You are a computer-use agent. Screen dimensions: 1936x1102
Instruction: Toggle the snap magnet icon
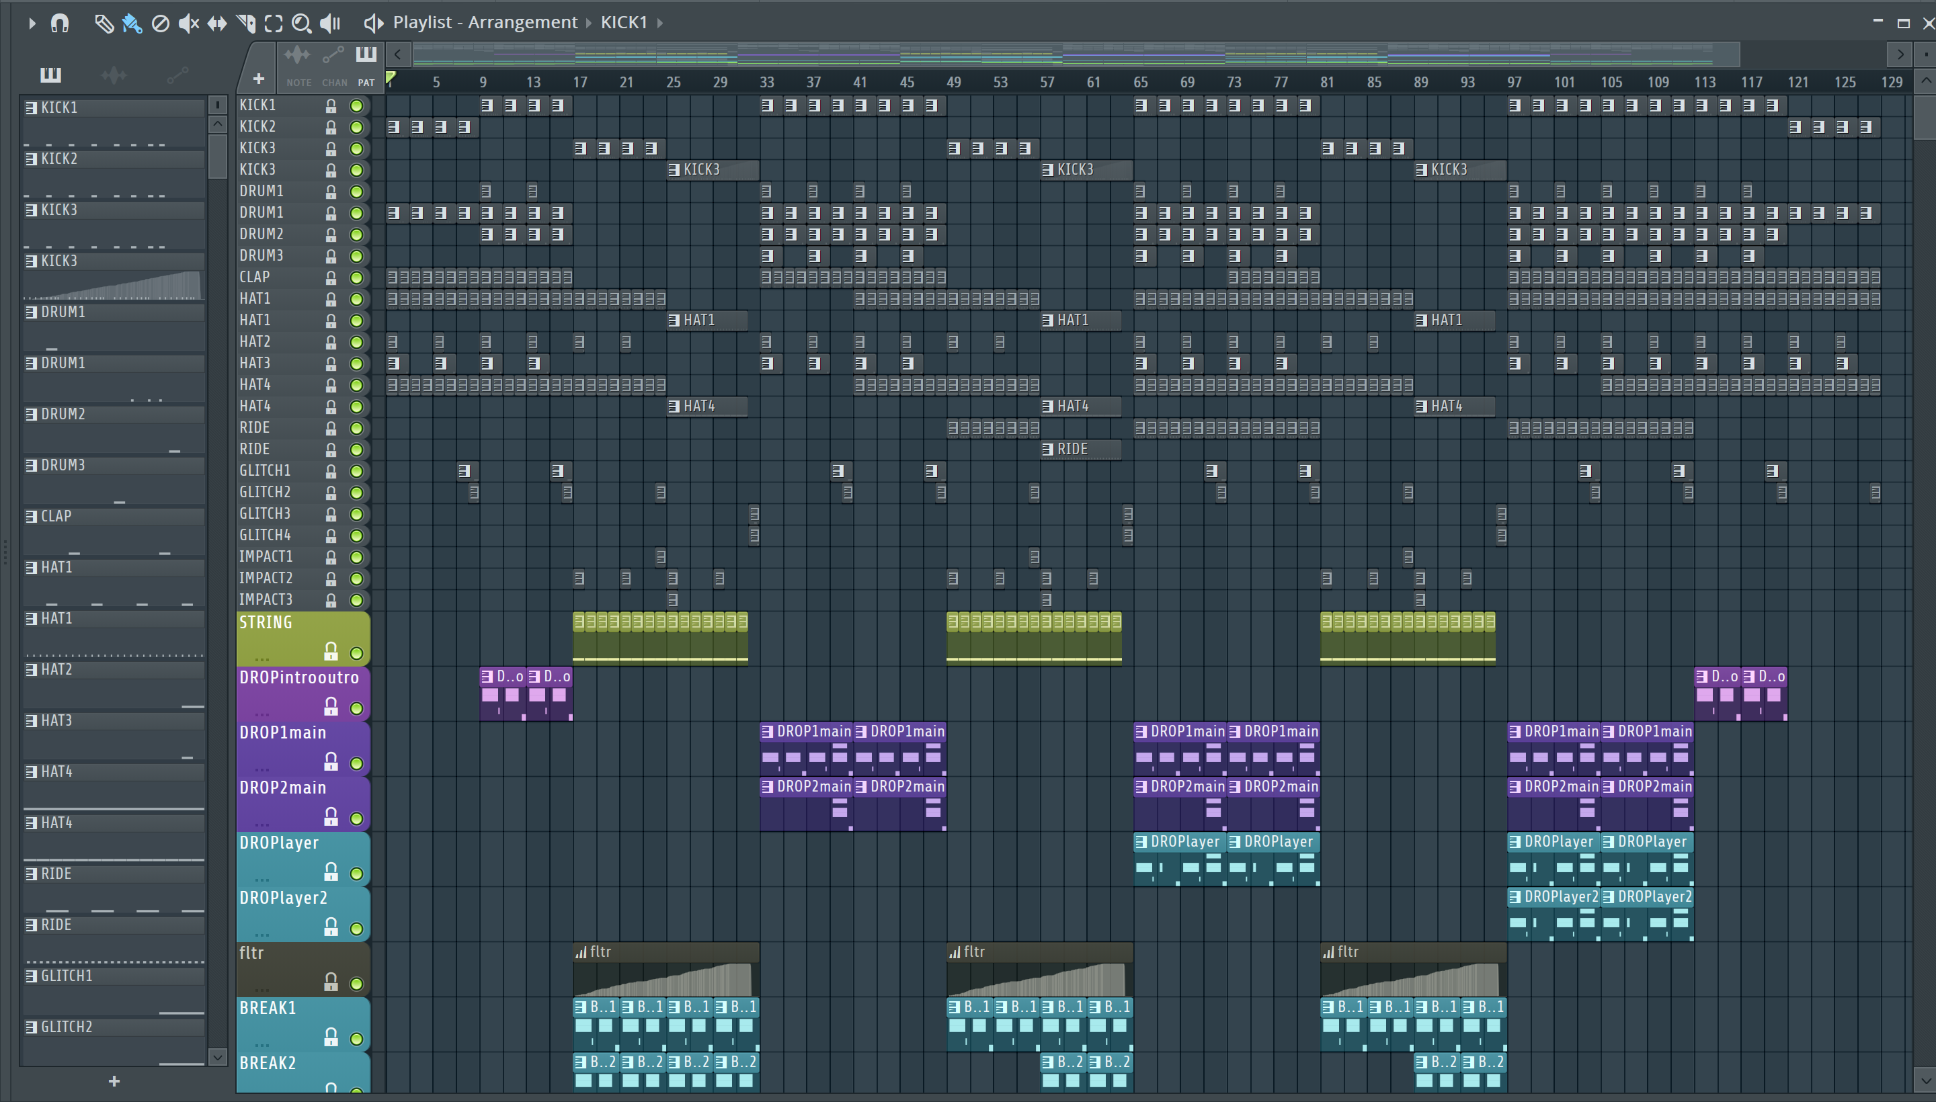(x=60, y=24)
